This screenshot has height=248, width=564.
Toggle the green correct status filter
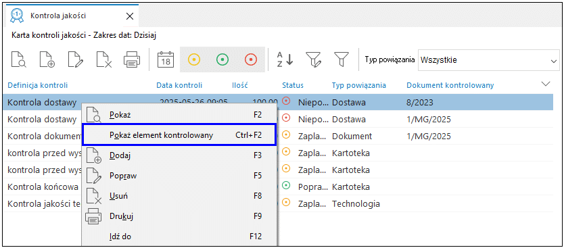222,59
